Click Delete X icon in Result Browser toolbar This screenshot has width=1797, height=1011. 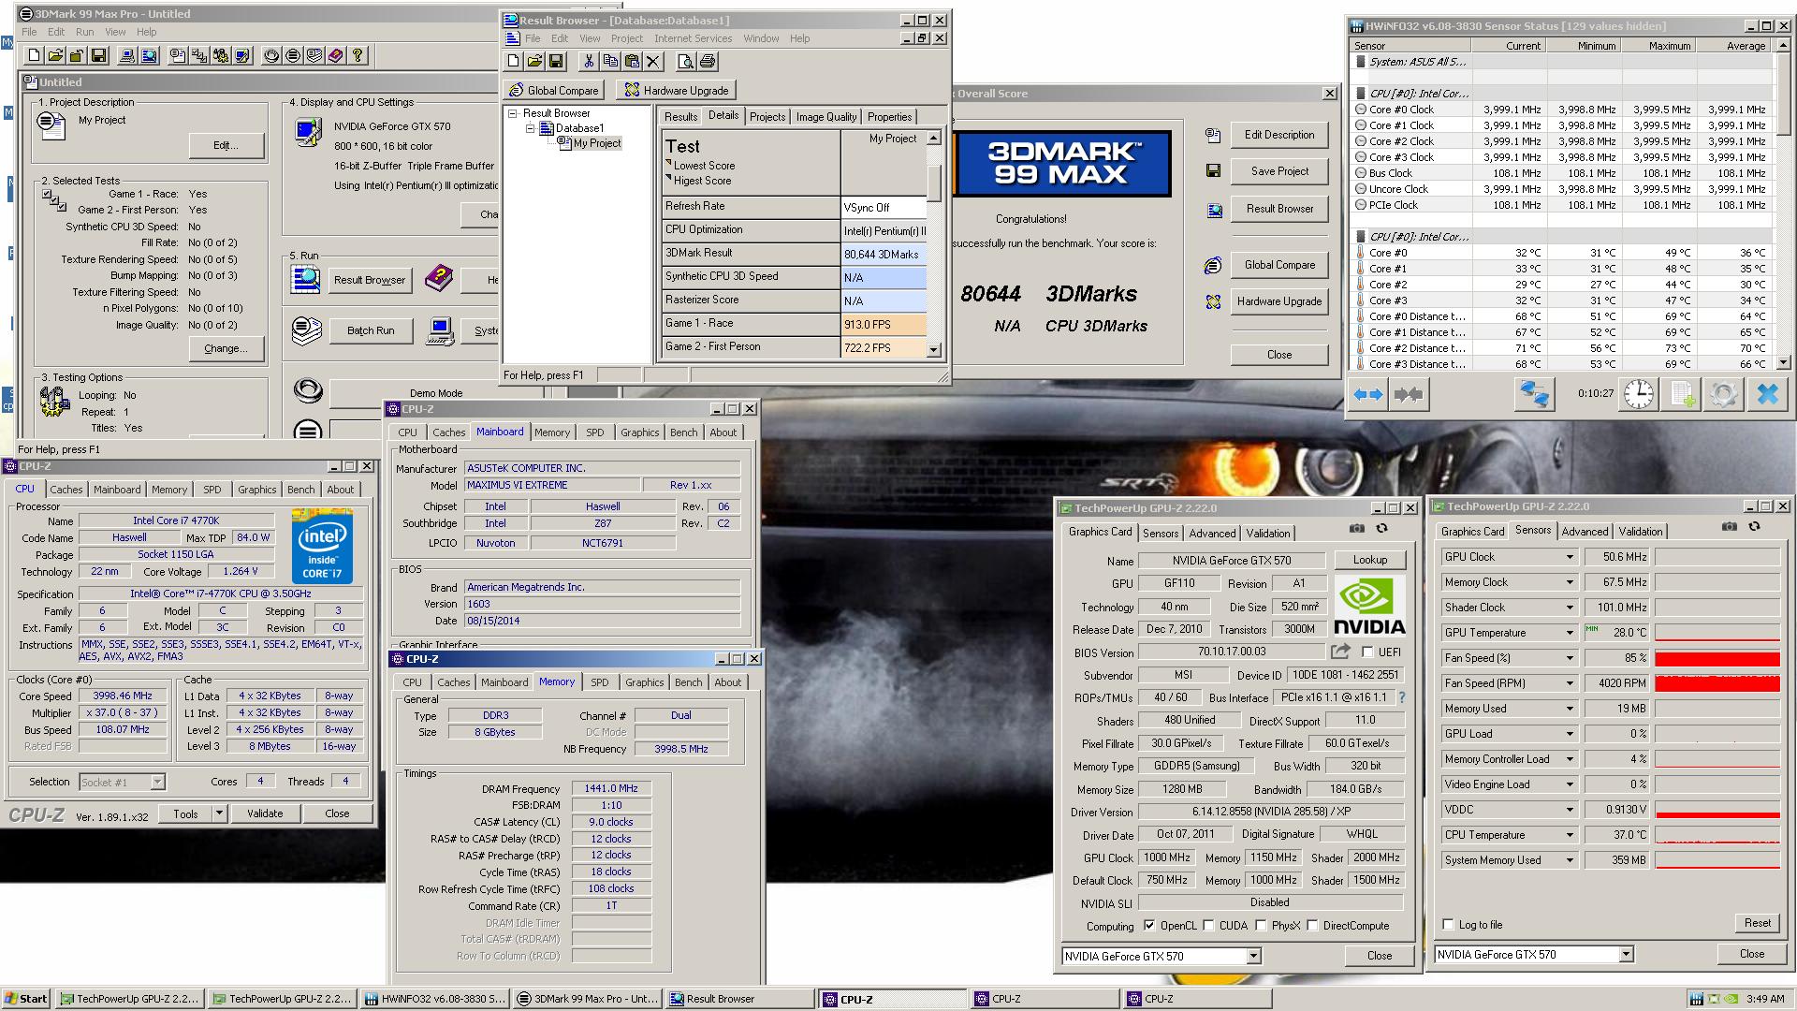coord(653,62)
